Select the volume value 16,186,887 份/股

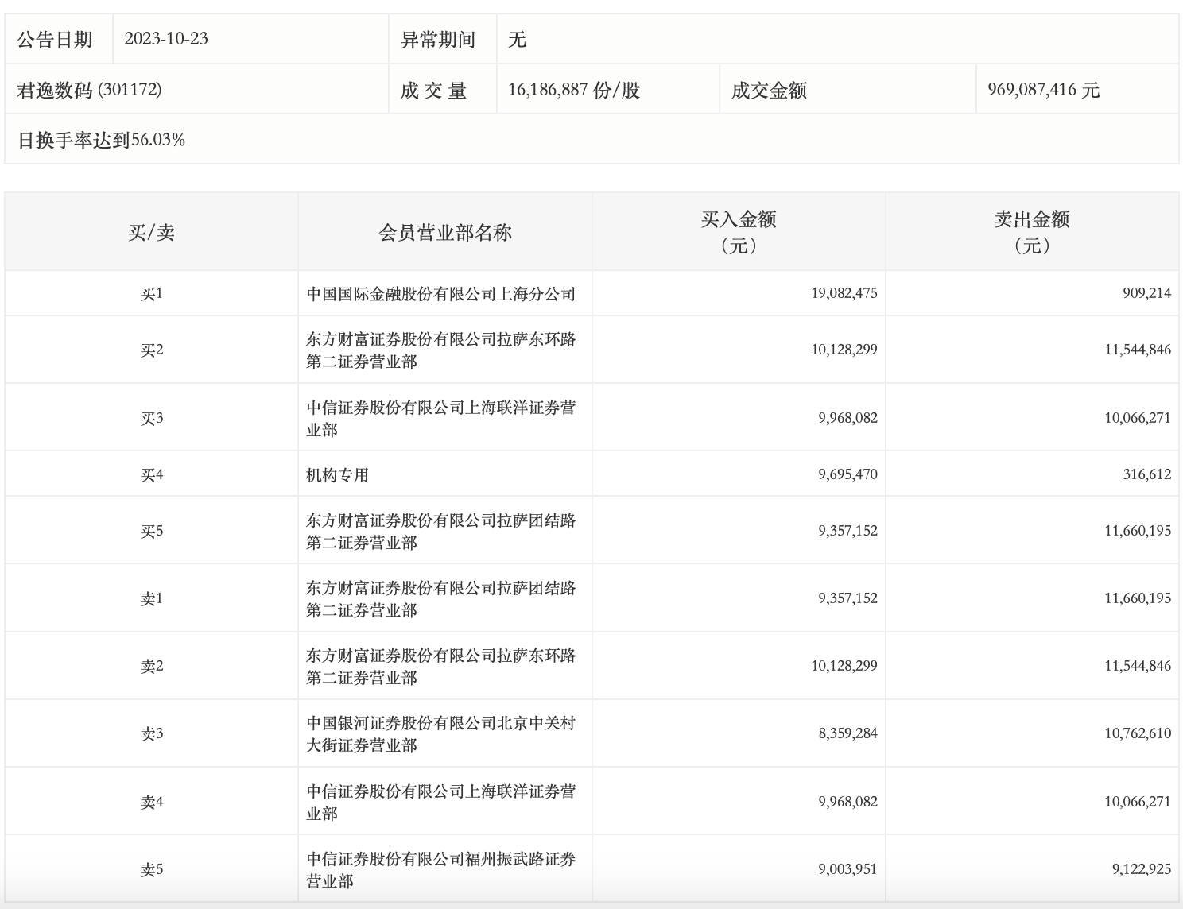tap(574, 90)
